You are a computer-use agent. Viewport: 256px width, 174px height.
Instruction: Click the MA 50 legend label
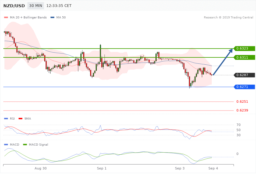tap(61, 17)
